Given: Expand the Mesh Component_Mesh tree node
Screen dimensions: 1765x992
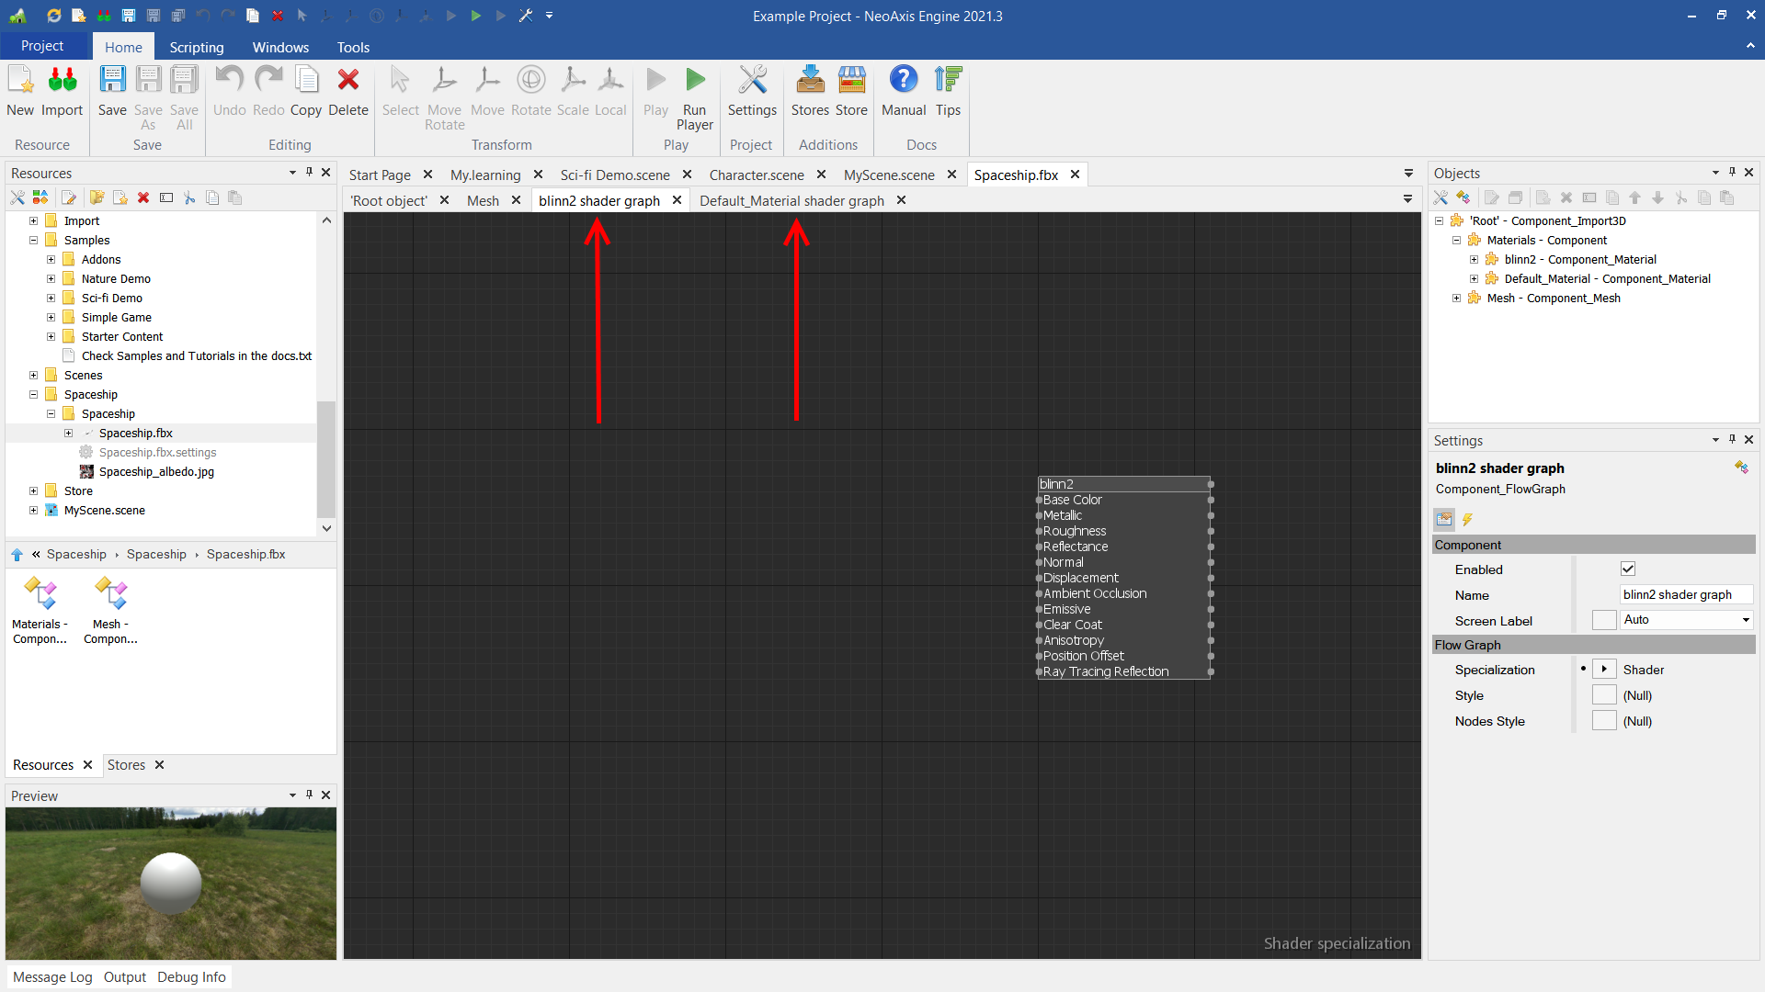Looking at the screenshot, I should 1456,299.
